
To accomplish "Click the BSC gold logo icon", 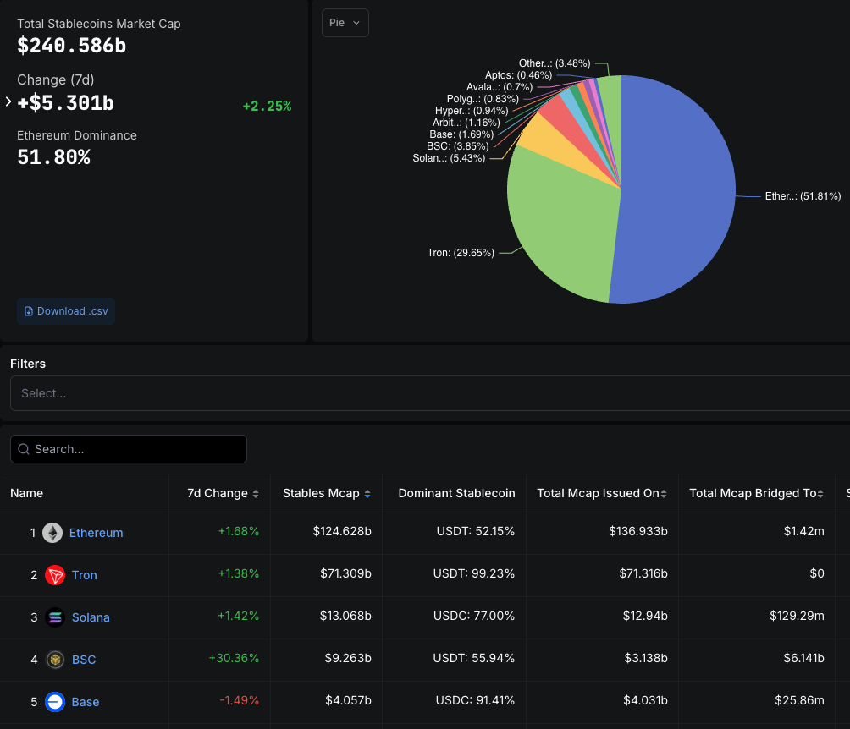I will tap(54, 660).
